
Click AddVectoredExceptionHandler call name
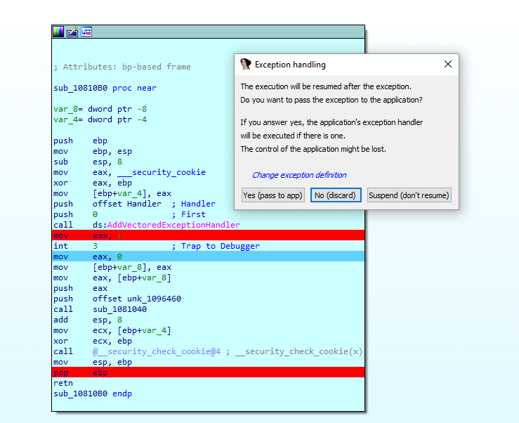[x=173, y=225]
